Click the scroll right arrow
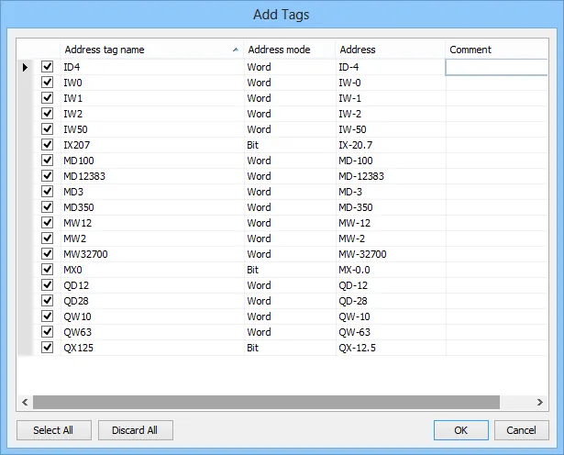Viewport: 564px width, 455px height. click(540, 402)
